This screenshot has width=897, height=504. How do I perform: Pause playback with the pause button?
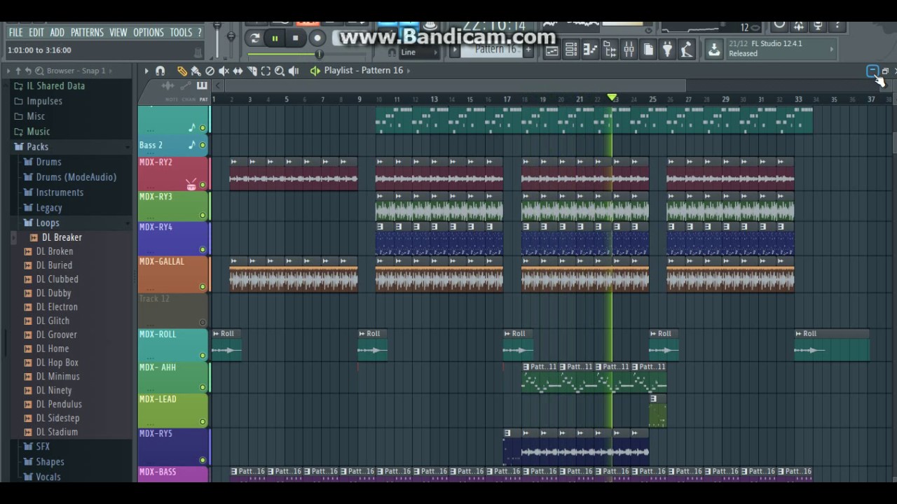tap(275, 38)
